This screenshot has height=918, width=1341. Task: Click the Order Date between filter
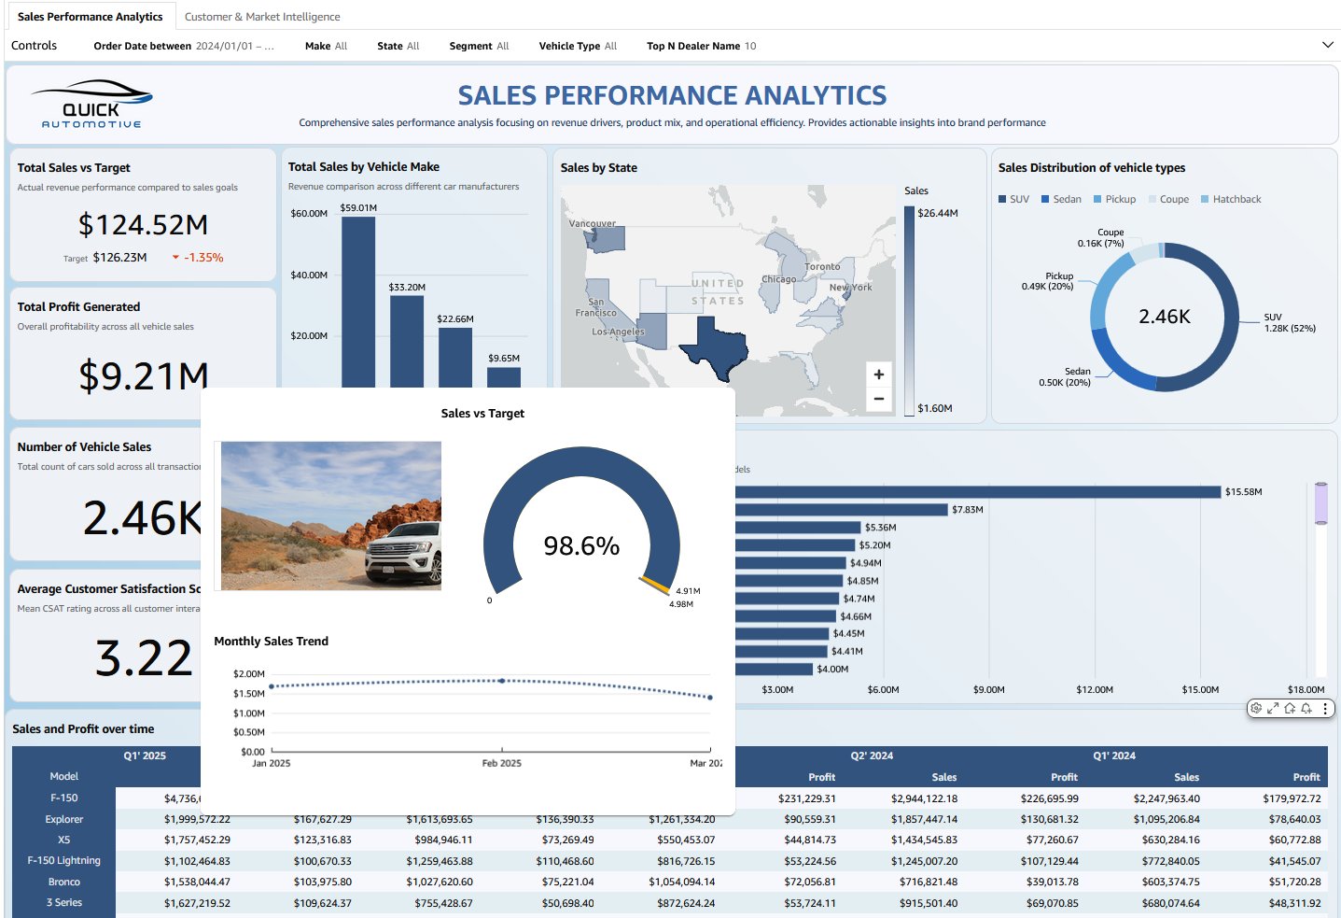pyautogui.click(x=183, y=46)
